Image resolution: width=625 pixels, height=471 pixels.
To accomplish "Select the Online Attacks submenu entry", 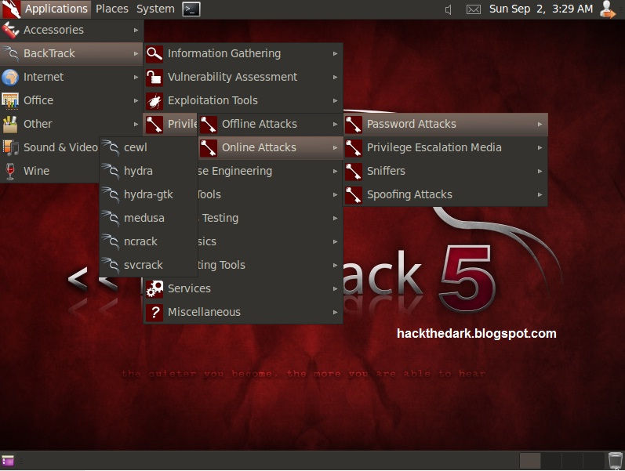I will click(x=271, y=147).
